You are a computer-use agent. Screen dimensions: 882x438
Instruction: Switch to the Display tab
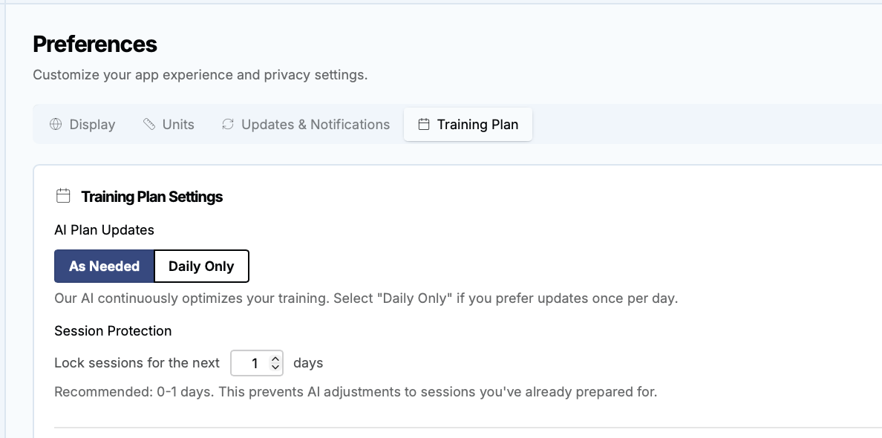tap(82, 125)
